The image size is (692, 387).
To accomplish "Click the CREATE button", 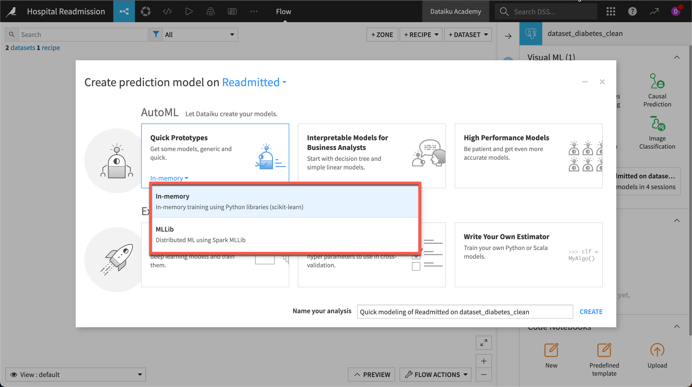I will click(591, 311).
